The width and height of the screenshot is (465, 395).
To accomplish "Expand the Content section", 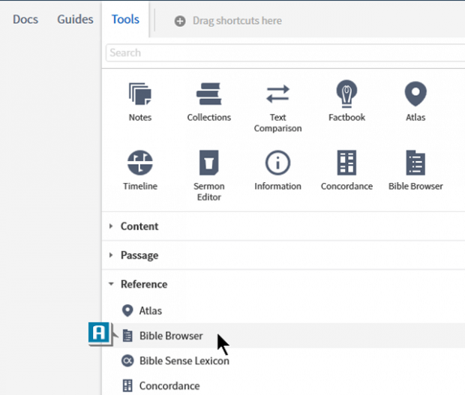I will [x=139, y=226].
